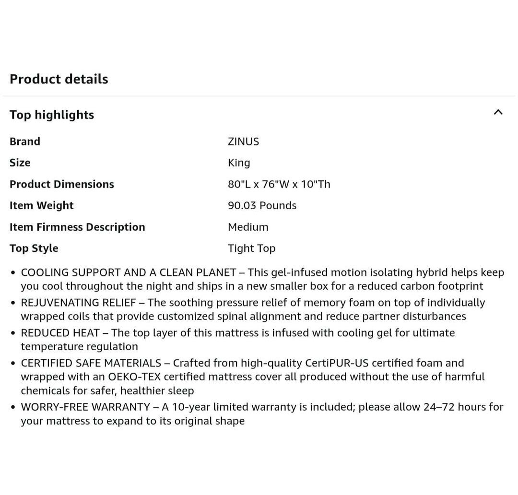Click the ZINUS brand value
Image resolution: width=518 pixels, height=495 pixels.
tap(243, 141)
